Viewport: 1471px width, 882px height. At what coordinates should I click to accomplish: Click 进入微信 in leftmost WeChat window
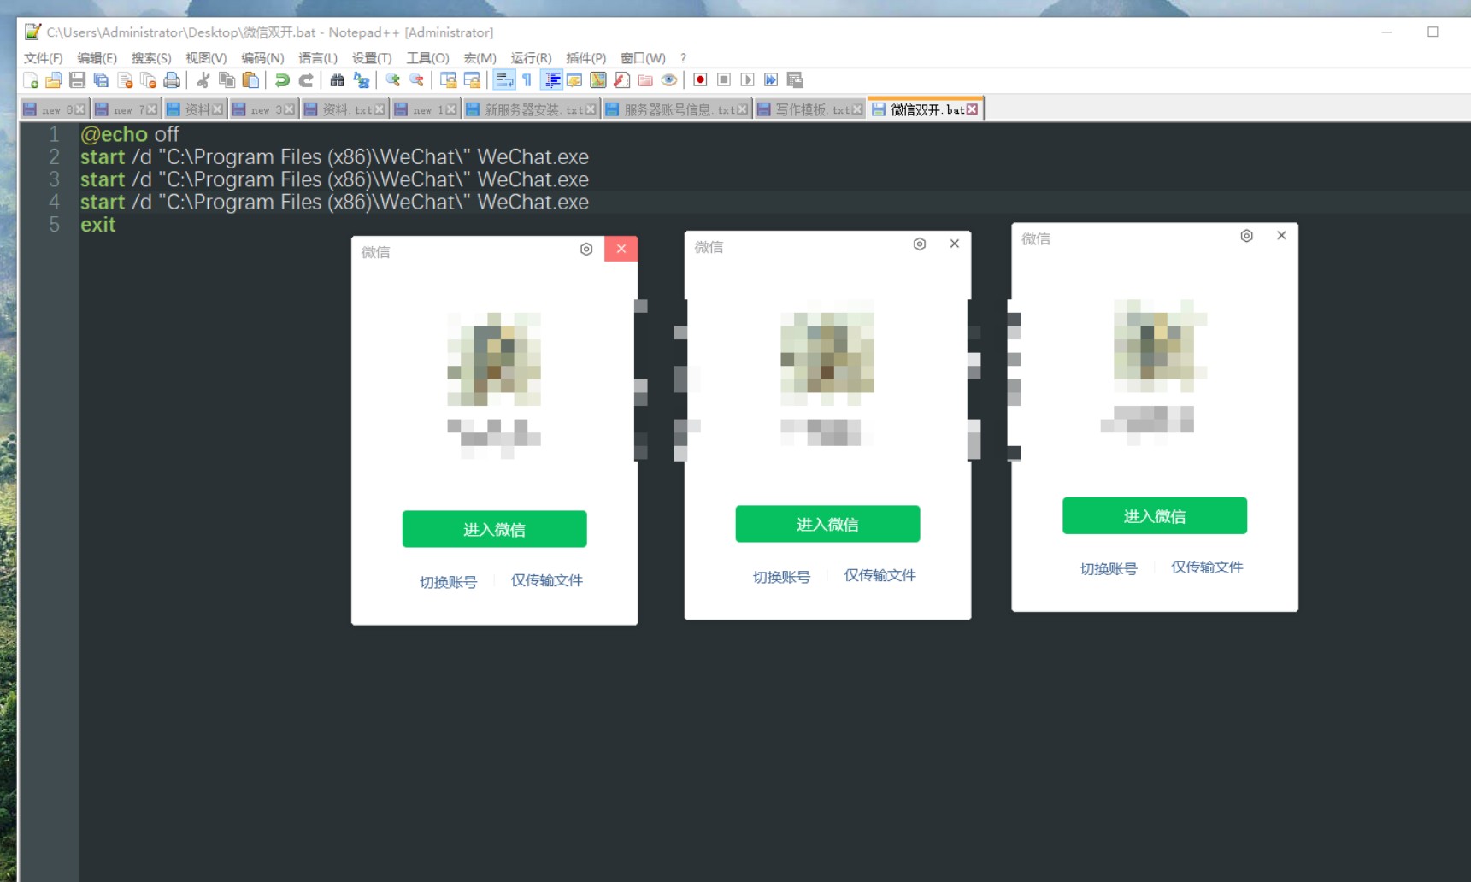pos(494,529)
